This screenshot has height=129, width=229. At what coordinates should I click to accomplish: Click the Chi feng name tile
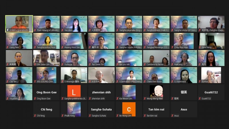click(x=46, y=110)
